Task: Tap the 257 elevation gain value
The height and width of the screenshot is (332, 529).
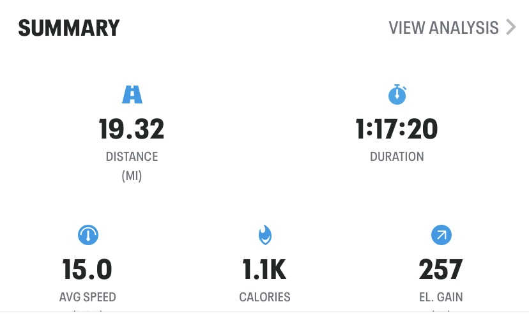Action: (x=441, y=269)
